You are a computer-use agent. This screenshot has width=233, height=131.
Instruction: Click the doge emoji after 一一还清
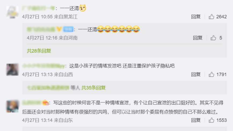(82, 8)
